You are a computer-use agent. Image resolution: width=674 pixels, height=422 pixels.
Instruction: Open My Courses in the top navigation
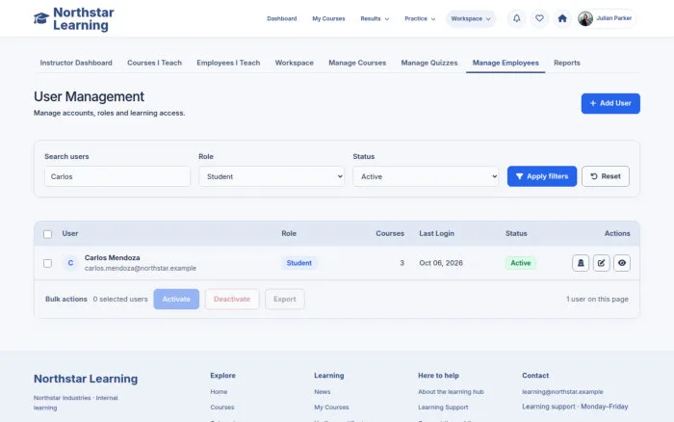328,18
